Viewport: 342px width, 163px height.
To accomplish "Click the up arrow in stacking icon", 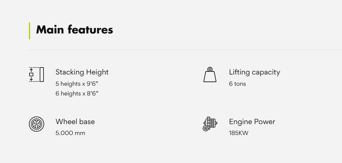I will tap(31, 70).
